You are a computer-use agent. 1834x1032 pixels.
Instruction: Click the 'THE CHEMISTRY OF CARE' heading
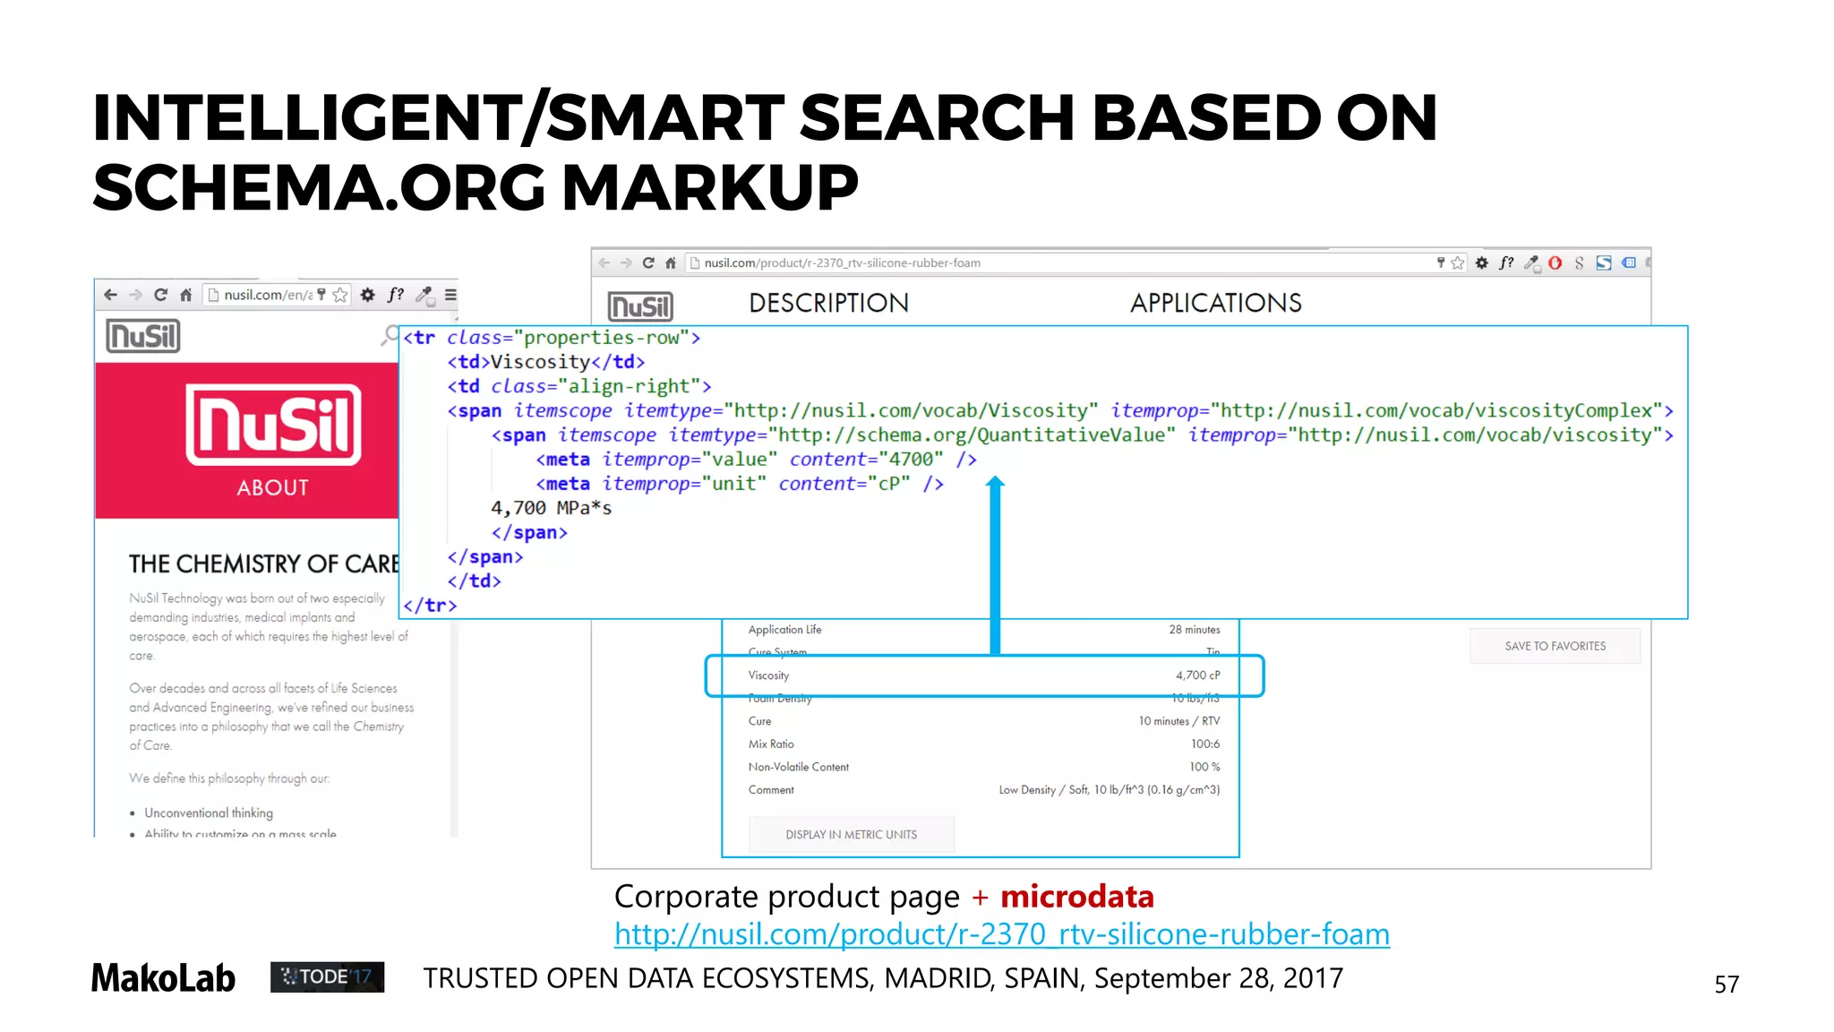click(x=264, y=563)
